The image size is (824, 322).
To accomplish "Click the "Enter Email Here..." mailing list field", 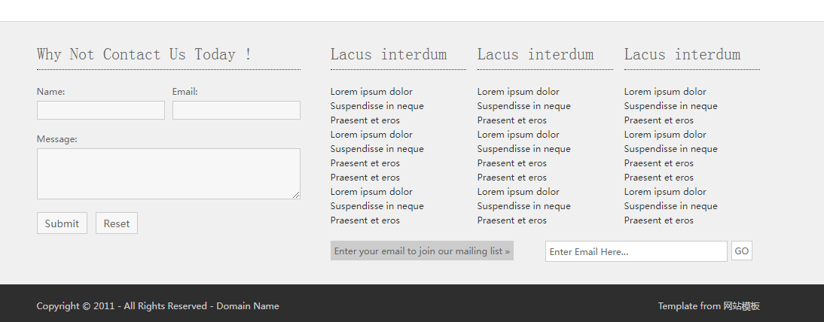I will tap(636, 251).
